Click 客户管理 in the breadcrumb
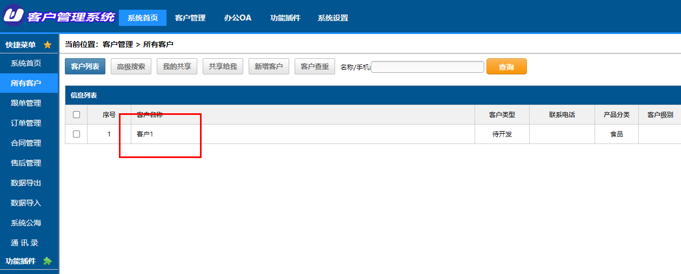This screenshot has height=274, width=681. tap(117, 44)
